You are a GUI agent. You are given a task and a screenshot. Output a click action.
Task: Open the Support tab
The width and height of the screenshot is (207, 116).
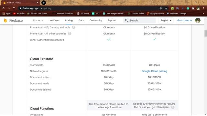[x=112, y=20]
